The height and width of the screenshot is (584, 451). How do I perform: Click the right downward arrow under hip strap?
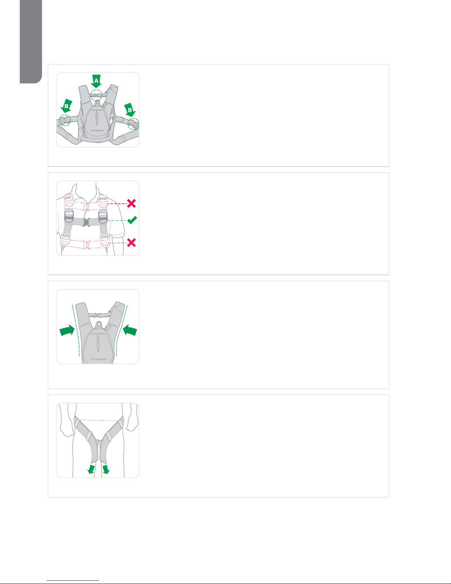[x=106, y=469]
